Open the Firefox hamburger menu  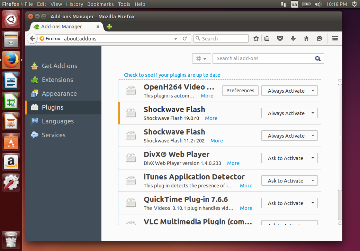point(335,38)
